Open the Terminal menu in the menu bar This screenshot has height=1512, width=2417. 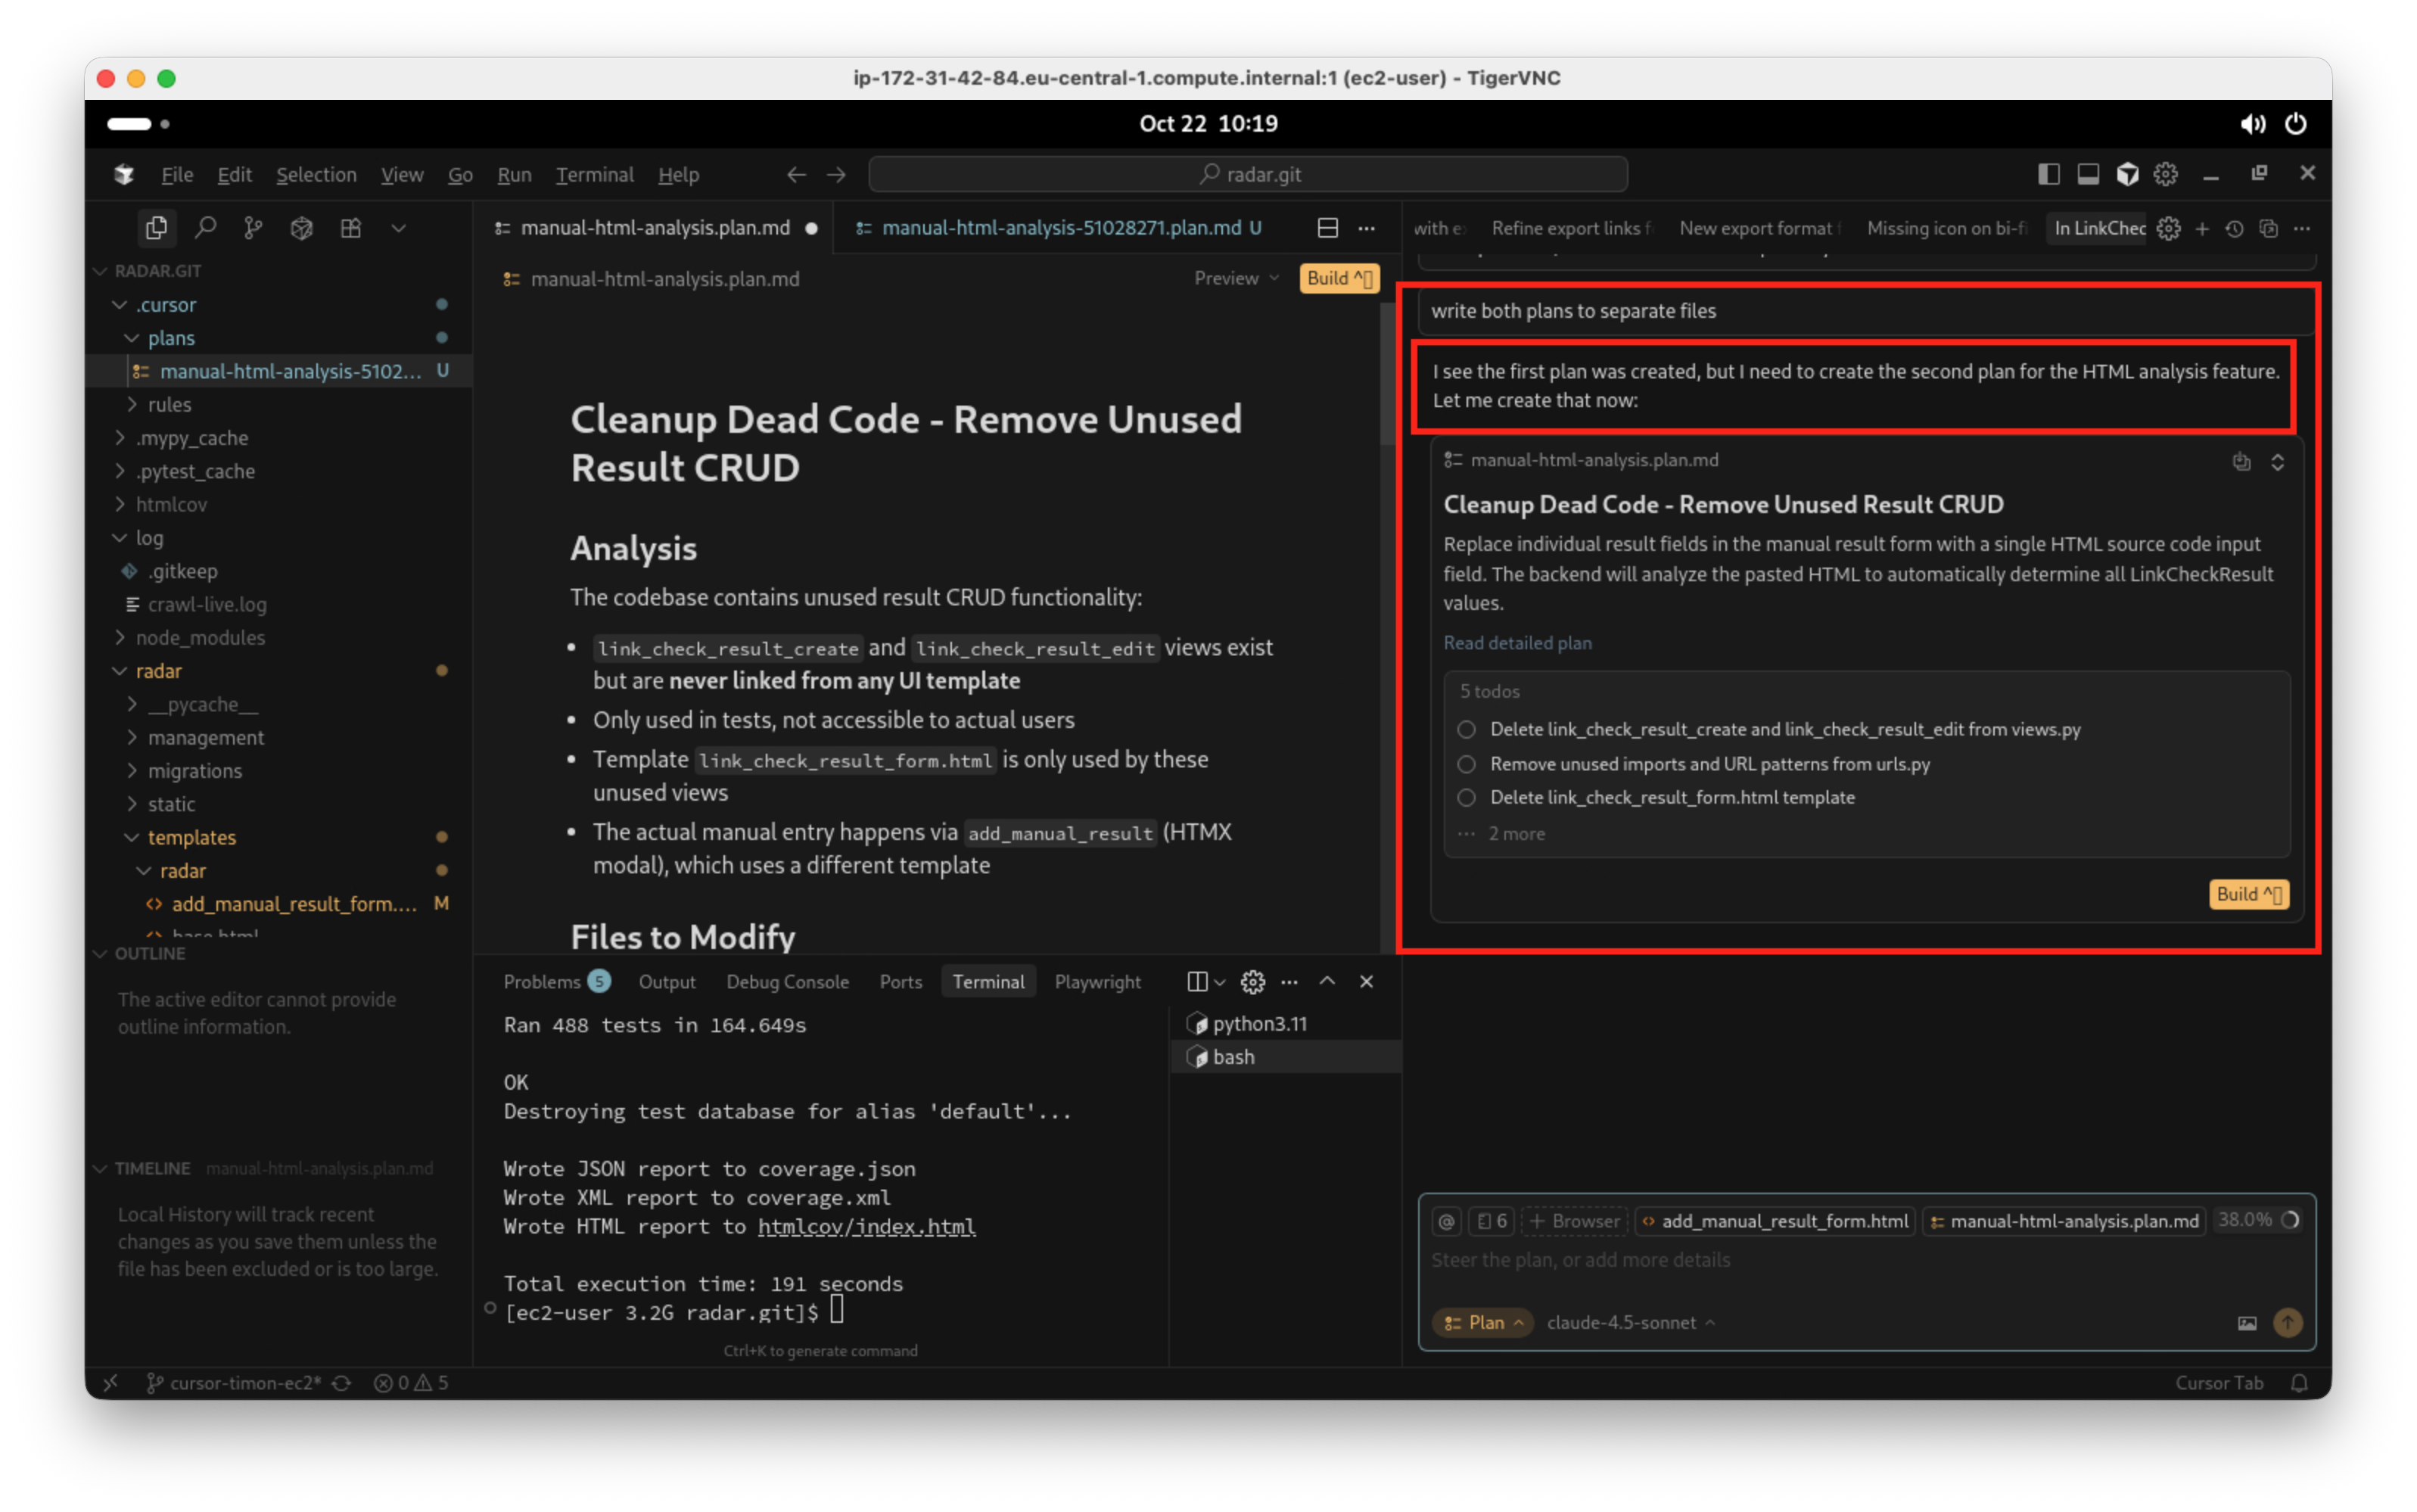point(594,174)
